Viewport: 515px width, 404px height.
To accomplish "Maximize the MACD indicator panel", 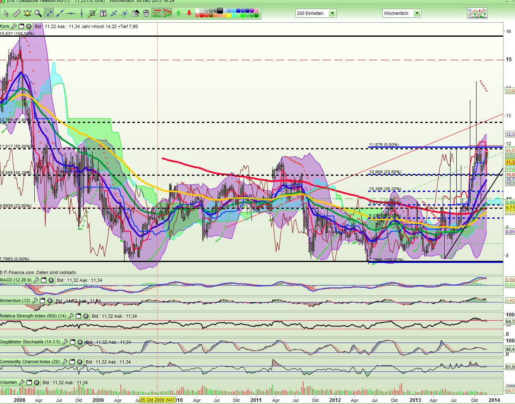I will pos(43,280).
